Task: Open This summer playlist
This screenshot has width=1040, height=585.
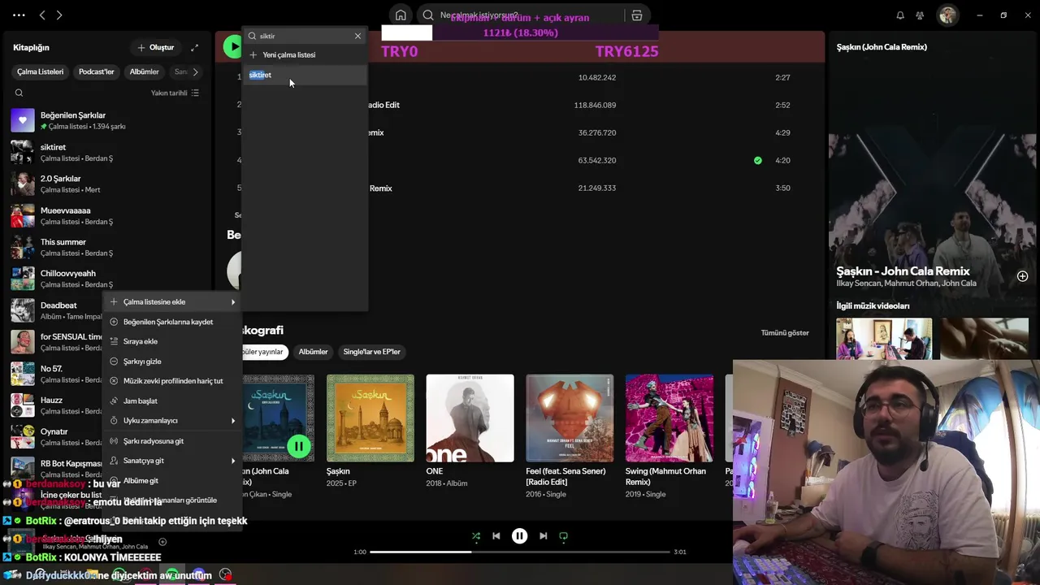Action: (x=106, y=247)
